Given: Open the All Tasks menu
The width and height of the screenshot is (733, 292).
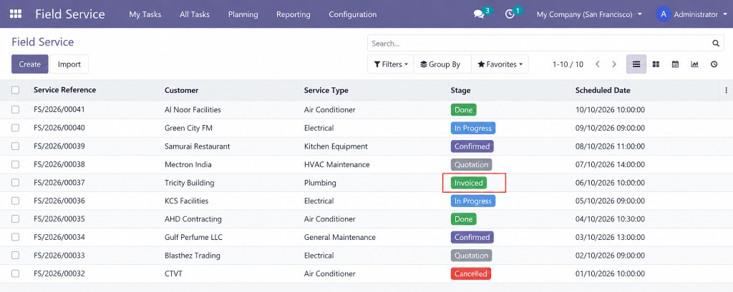Looking at the screenshot, I should [x=195, y=14].
